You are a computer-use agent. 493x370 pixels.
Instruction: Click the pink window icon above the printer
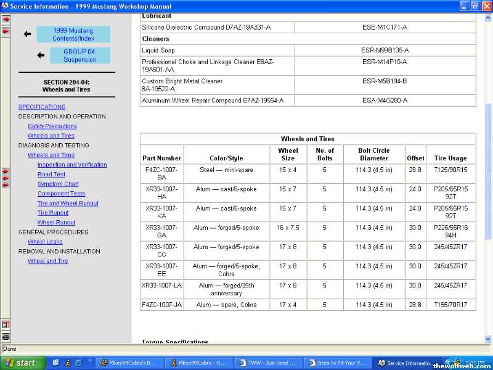6,324
